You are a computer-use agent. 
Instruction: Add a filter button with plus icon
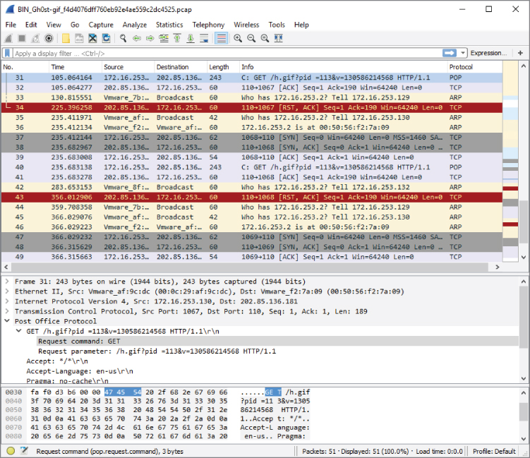(520, 53)
